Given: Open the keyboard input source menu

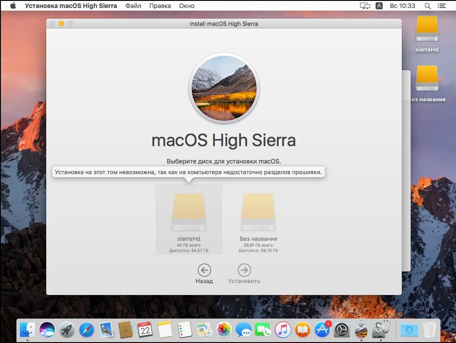Looking at the screenshot, I should pyautogui.click(x=379, y=5).
